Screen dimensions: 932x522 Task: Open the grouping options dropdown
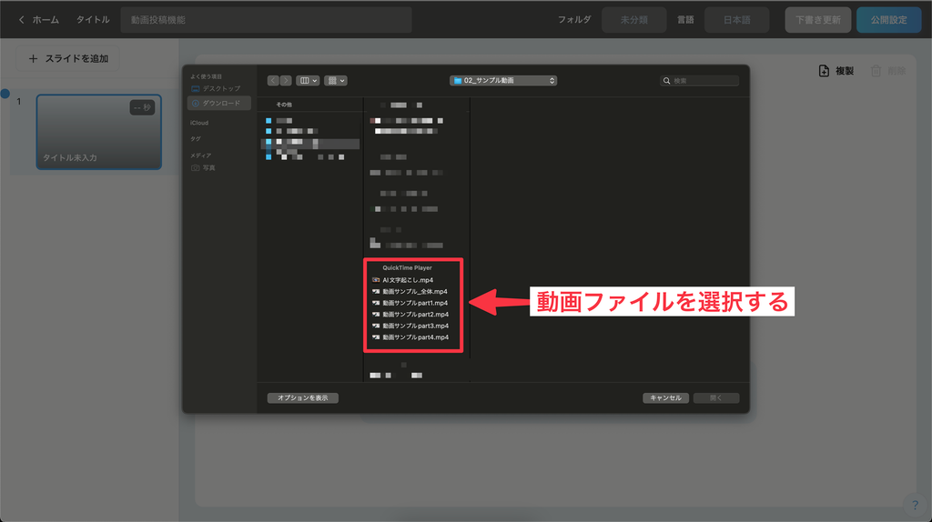click(x=336, y=80)
